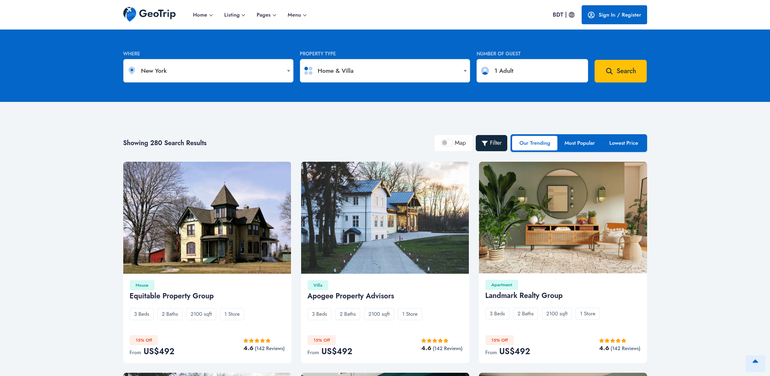Click the Apartment category tag
The image size is (770, 376).
coord(502,285)
